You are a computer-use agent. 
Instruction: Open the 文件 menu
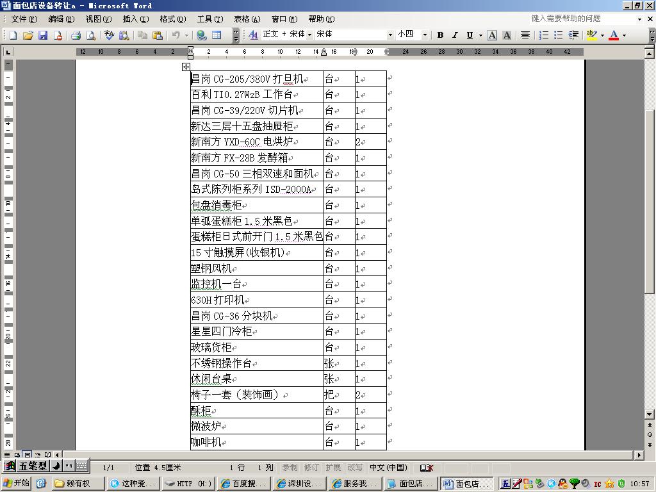pyautogui.click(x=24, y=19)
